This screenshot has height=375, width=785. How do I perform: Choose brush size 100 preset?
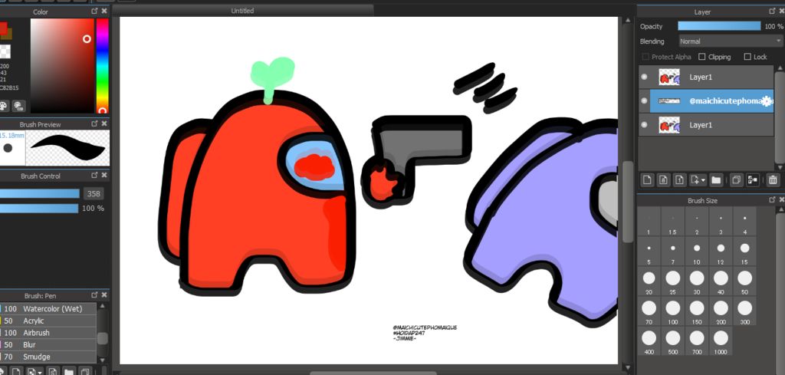(673, 311)
